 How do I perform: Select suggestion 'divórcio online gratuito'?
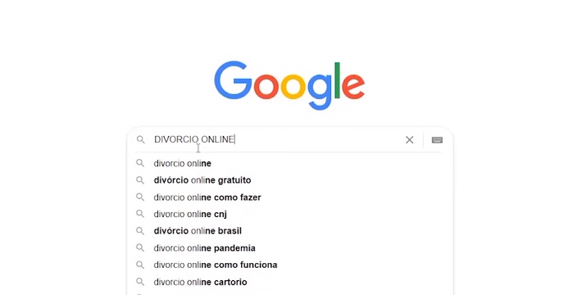[x=290, y=180]
